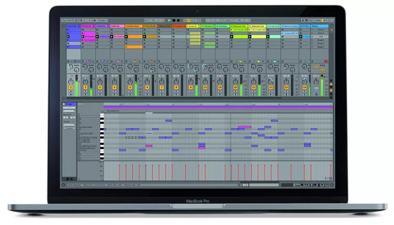Select the white highlighted note in piano roll
The height and width of the screenshot is (225, 394).
(149, 133)
